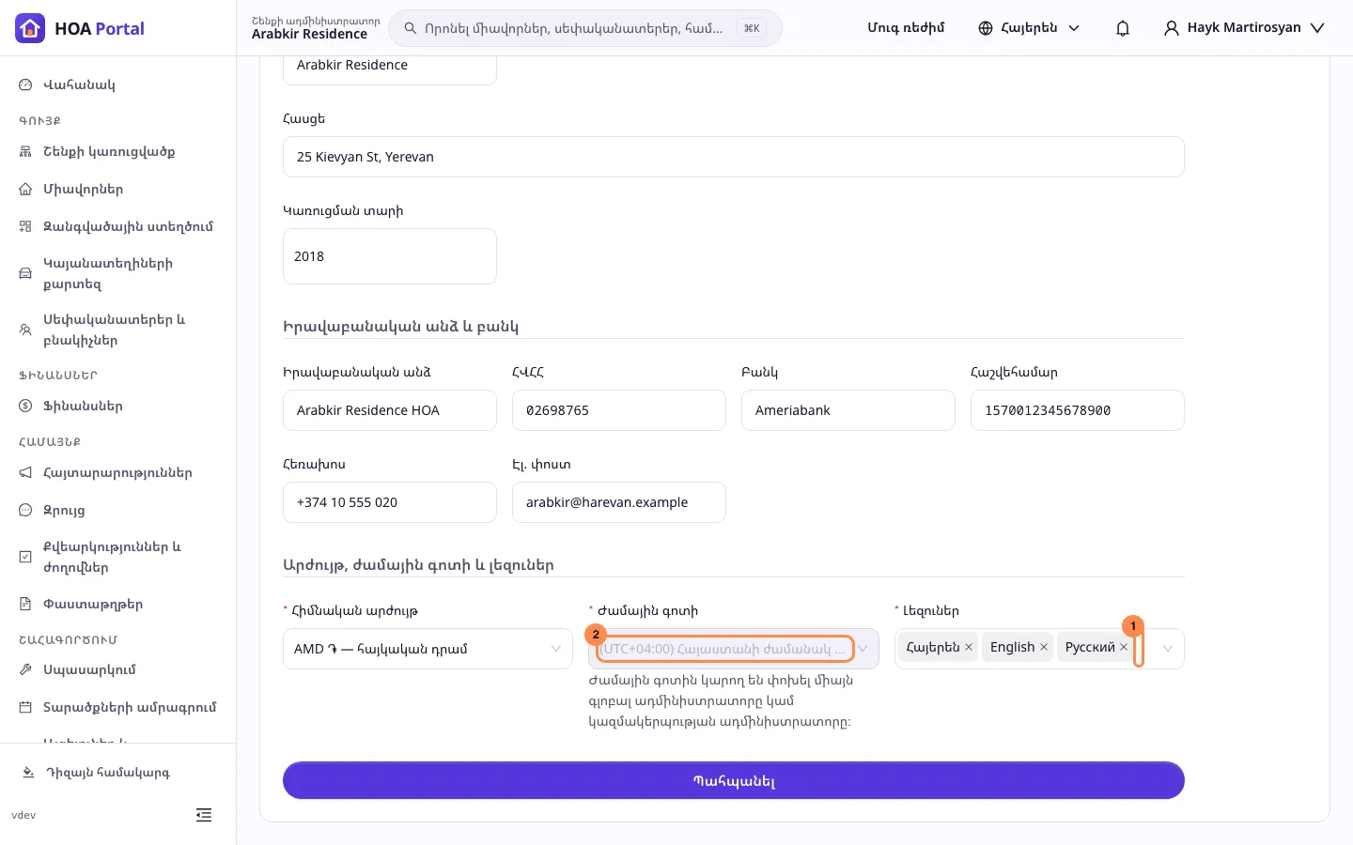Click the HOA Portal home logo icon
The height and width of the screenshot is (845, 1353).
30,28
